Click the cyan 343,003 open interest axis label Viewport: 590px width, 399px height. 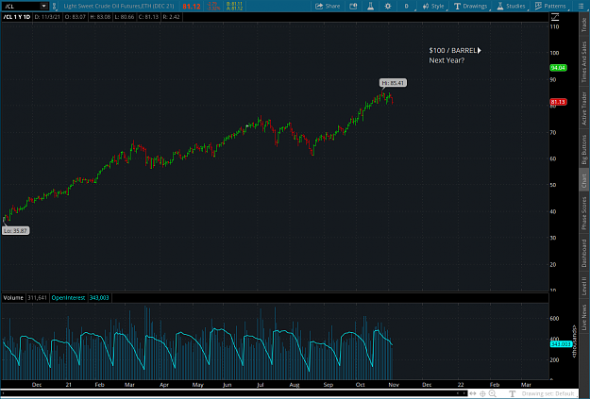tap(561, 344)
